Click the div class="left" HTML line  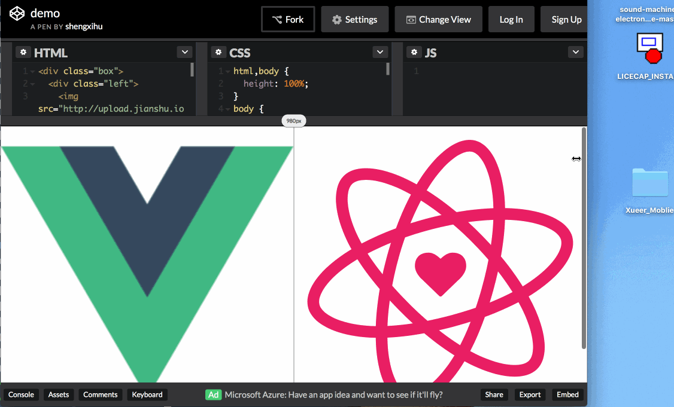pyautogui.click(x=93, y=84)
